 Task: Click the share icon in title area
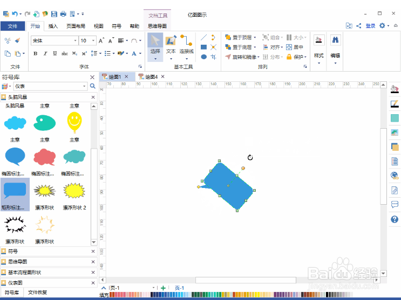point(359,25)
